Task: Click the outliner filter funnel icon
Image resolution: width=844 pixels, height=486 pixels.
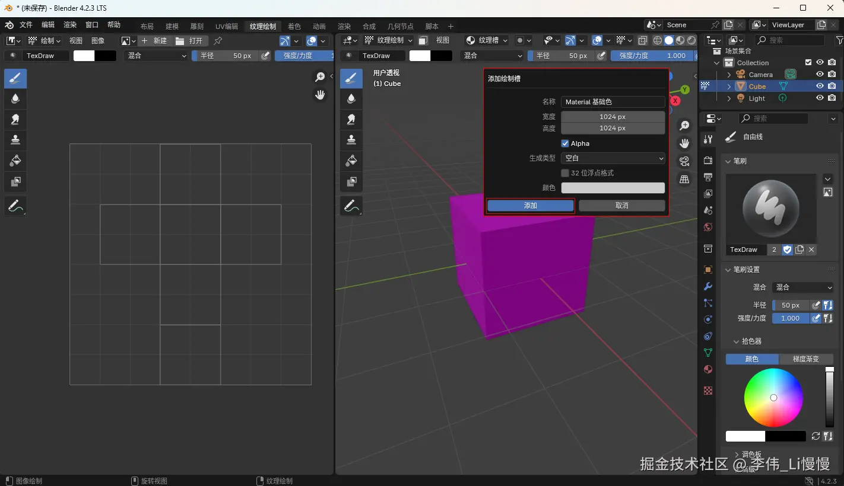Action: click(x=839, y=40)
